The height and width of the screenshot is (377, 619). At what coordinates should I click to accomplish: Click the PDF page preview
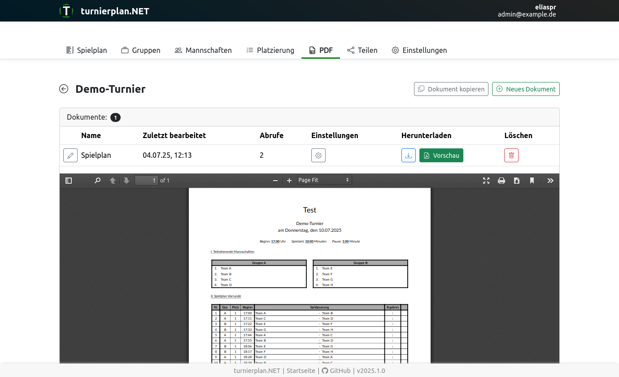coord(309,276)
